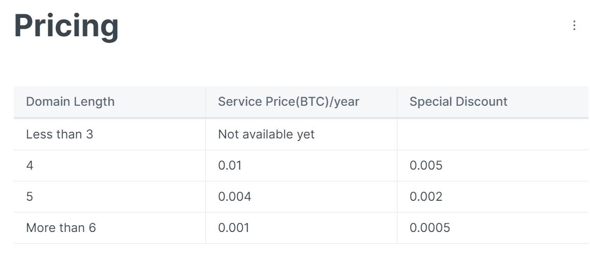Viewport: 590px width, 258px height.
Task: Click the 0.001 service price cell
Action: coord(234,228)
